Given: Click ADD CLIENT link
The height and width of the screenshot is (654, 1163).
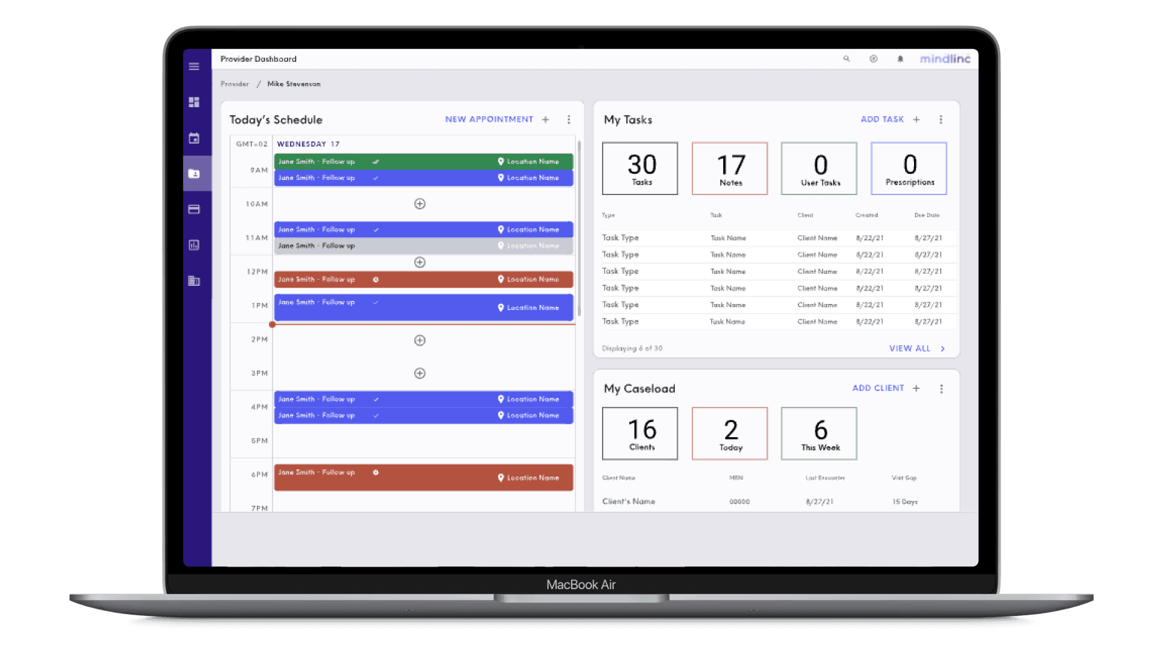Looking at the screenshot, I should pos(878,388).
